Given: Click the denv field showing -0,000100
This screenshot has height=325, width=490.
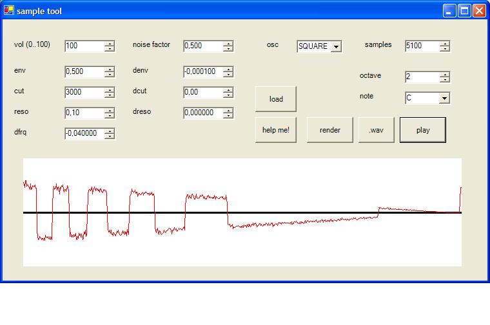Looking at the screenshot, I should [x=203, y=71].
